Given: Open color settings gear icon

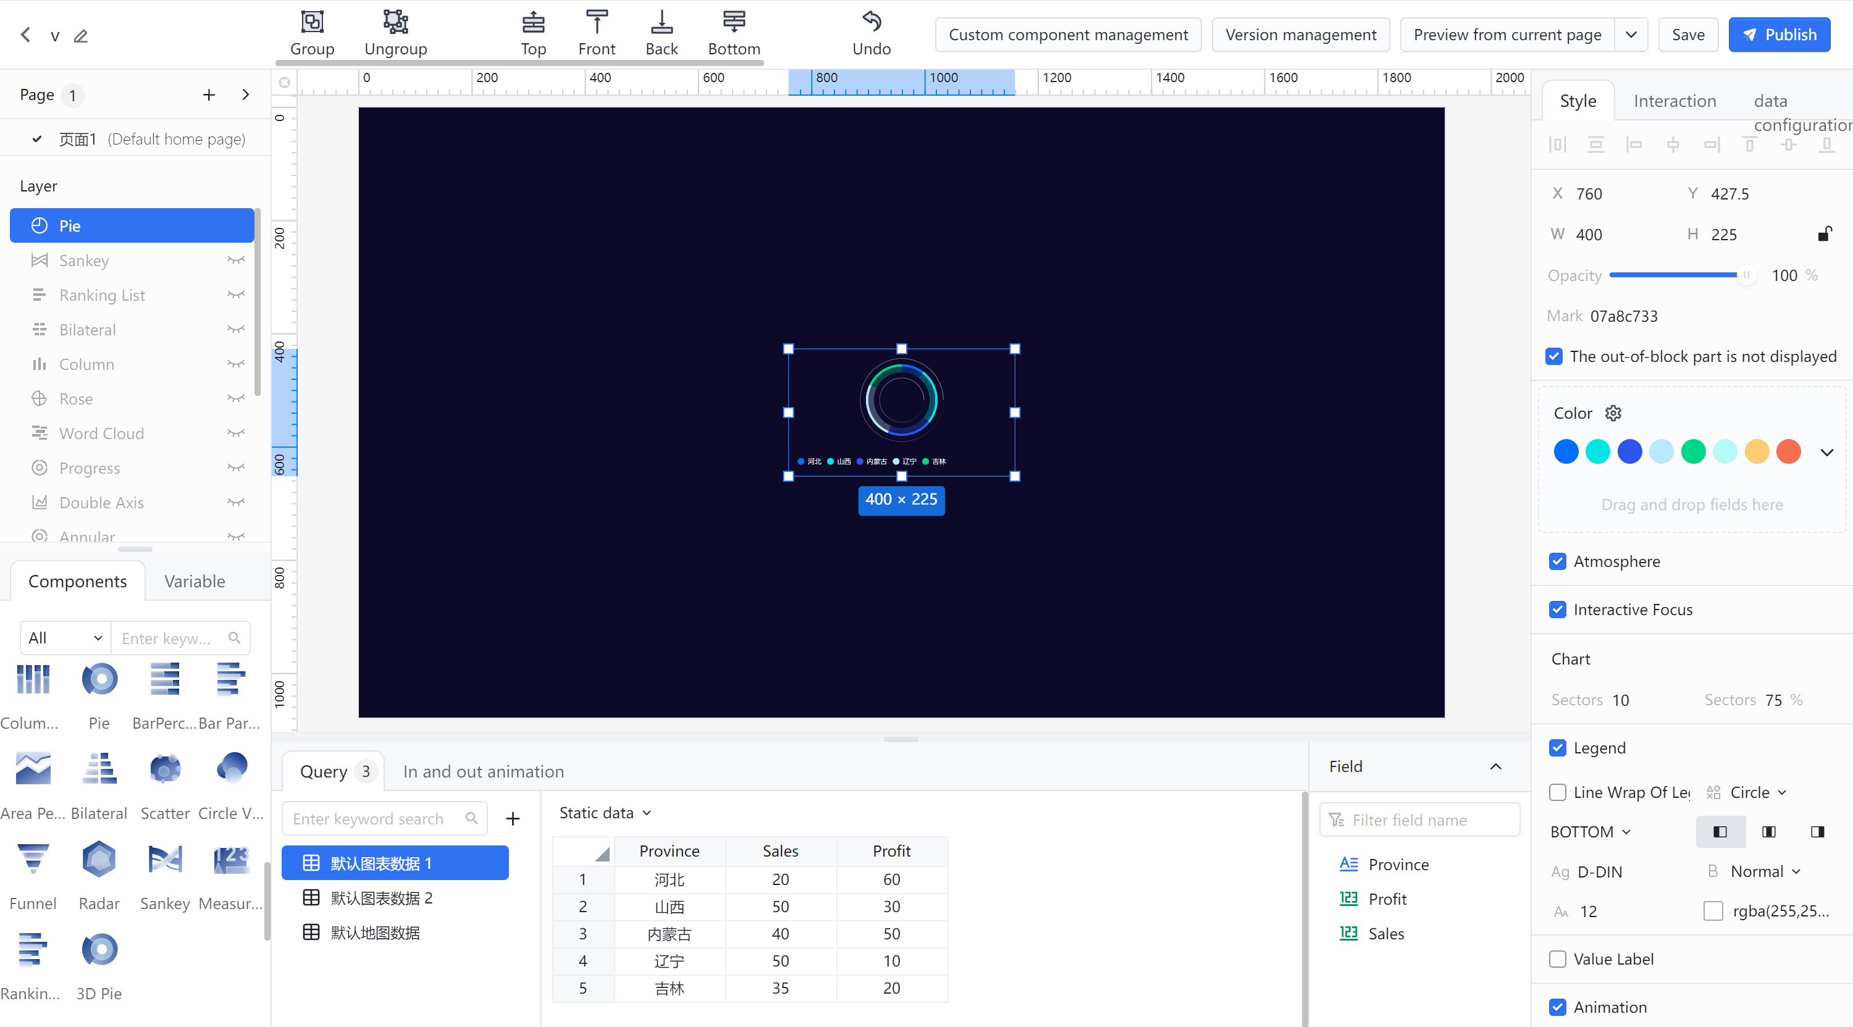Looking at the screenshot, I should [1613, 413].
